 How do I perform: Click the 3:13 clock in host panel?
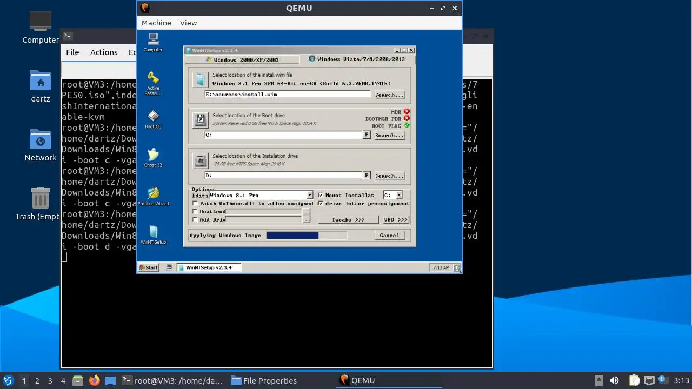pos(681,380)
